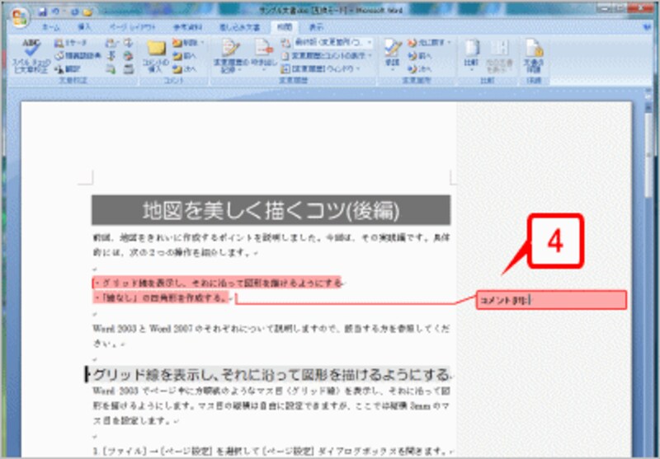Open the ページレイアウト tab
660x459 pixels.
point(133,27)
